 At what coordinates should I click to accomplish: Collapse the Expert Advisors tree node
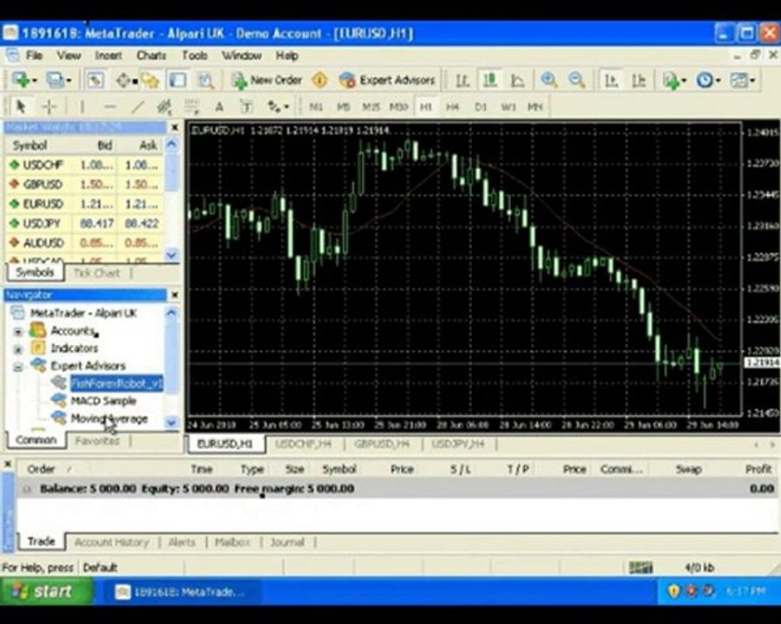tap(17, 366)
